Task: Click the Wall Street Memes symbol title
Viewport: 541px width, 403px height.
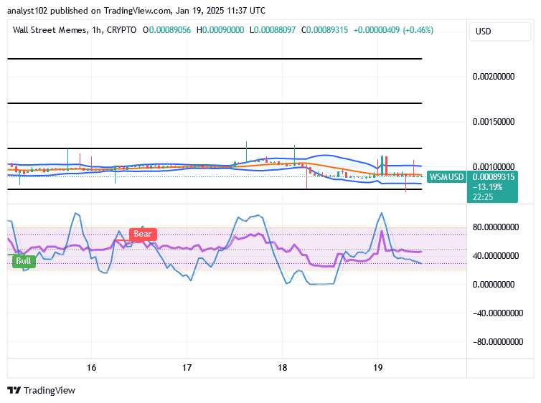Action: 50,30
